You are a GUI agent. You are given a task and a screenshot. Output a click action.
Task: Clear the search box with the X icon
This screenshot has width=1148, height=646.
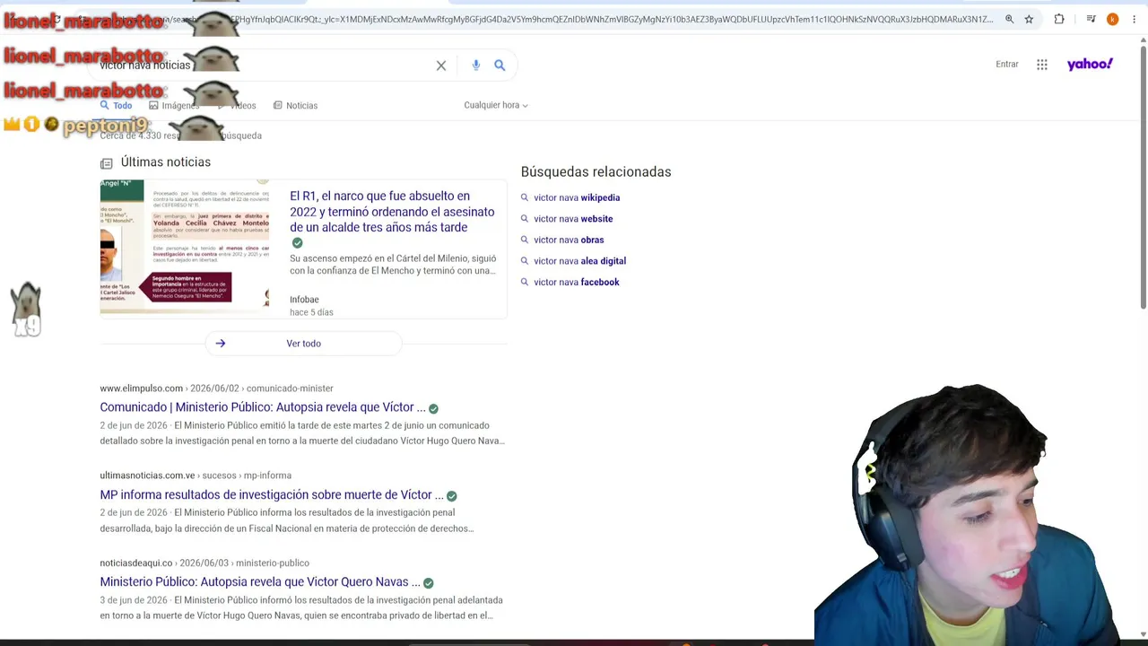click(x=441, y=65)
